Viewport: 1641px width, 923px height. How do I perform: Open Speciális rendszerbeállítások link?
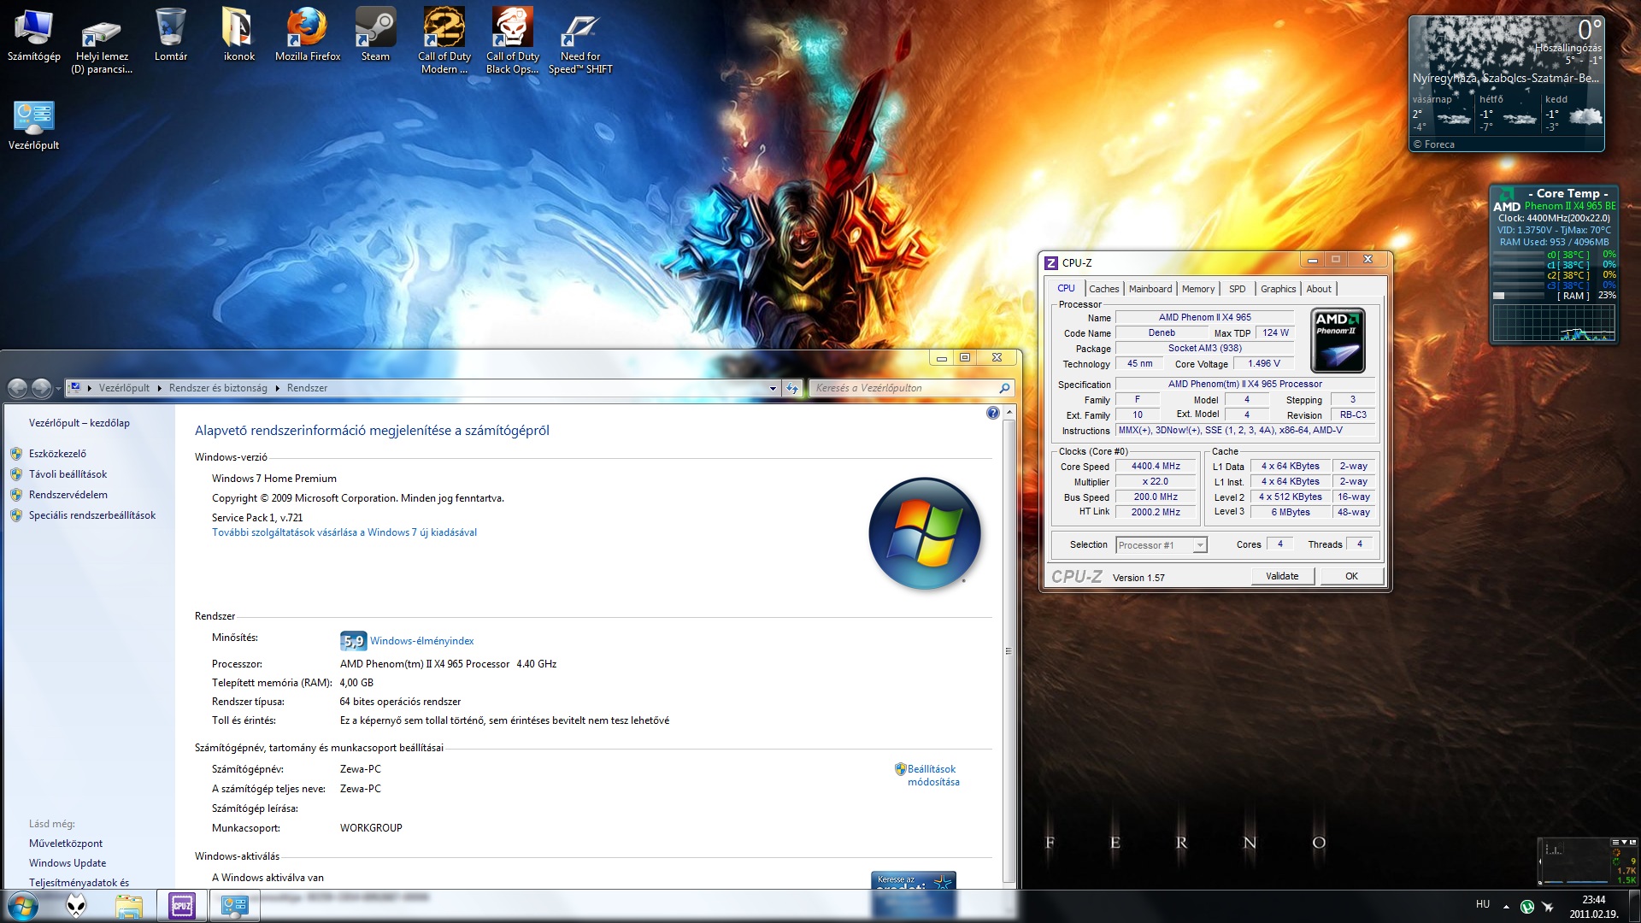[92, 515]
